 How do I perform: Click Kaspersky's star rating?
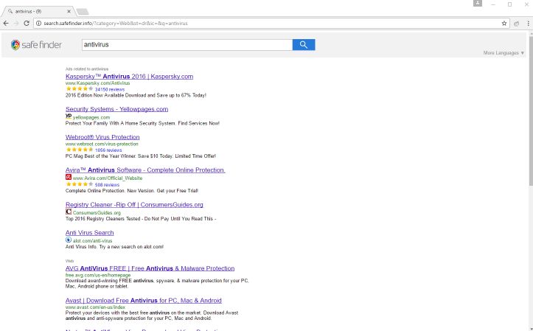tap(80, 89)
